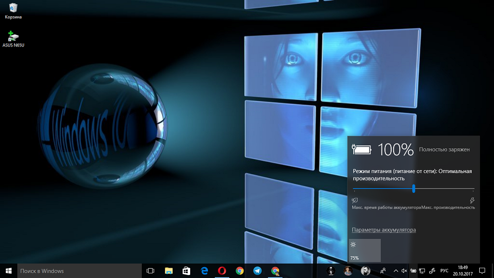This screenshot has width=494, height=278.
Task: Open the clock and calendar at 18:49
Action: coord(462,271)
